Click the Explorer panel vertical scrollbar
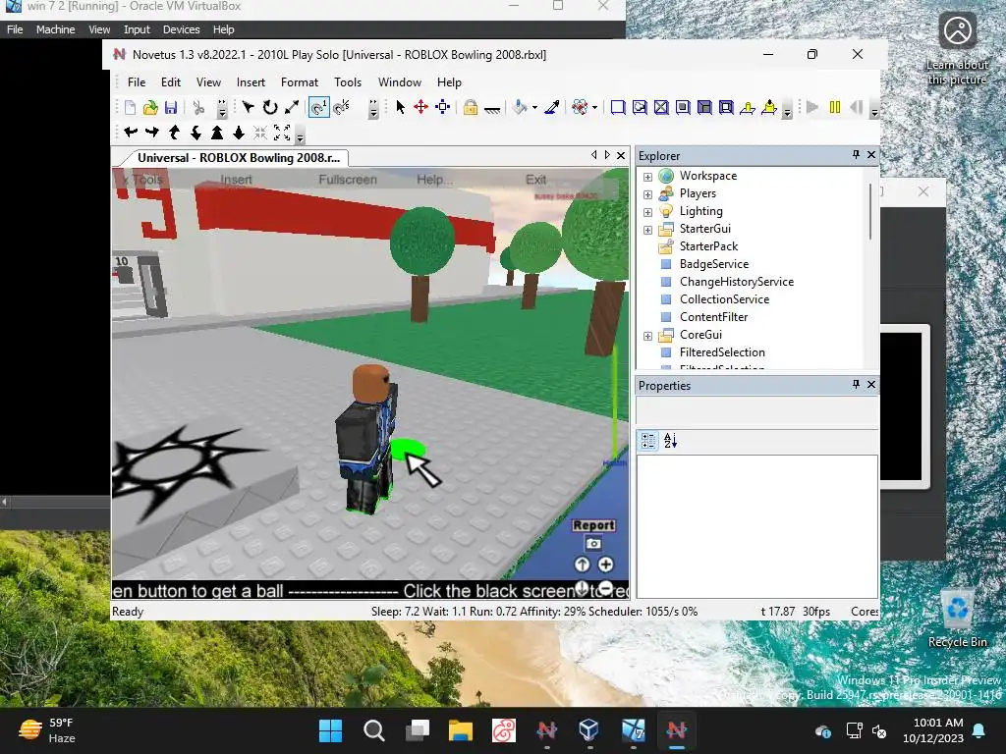Image resolution: width=1006 pixels, height=754 pixels. click(x=870, y=212)
